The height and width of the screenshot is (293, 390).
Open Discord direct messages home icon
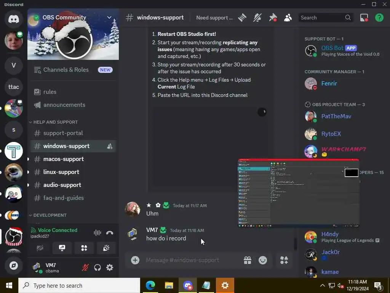click(x=14, y=19)
